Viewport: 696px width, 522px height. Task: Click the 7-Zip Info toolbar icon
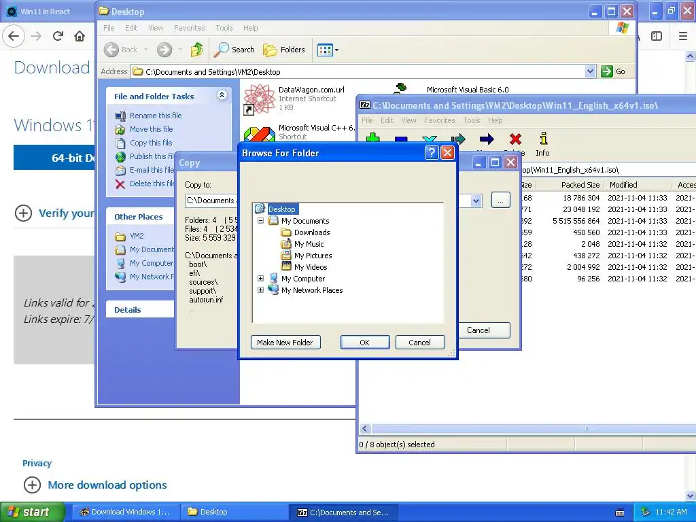coord(542,144)
